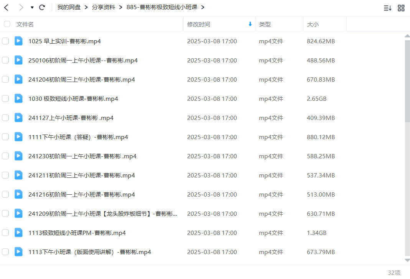
Task: Click the scrollbar up arrow
Action: (x=407, y=36)
